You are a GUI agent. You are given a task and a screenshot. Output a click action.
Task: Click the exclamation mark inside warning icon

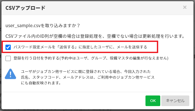click(10, 75)
